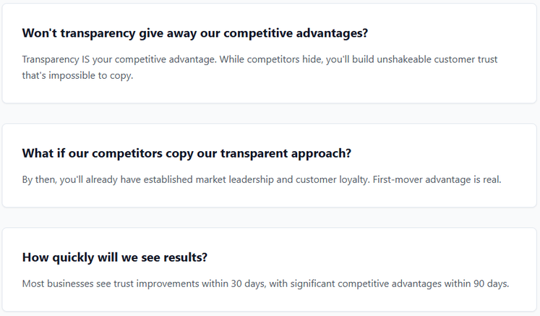Click the "What if our competitors copy" question
This screenshot has width=540, height=316.
pos(187,154)
